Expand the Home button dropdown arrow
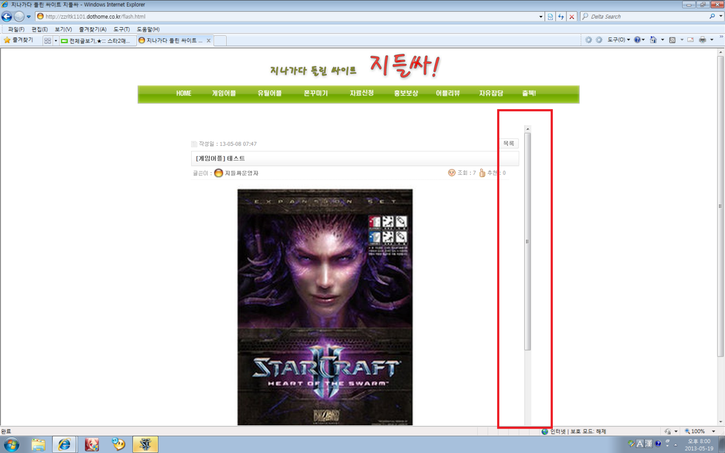Screen dimensions: 725x453 pyautogui.click(x=662, y=40)
